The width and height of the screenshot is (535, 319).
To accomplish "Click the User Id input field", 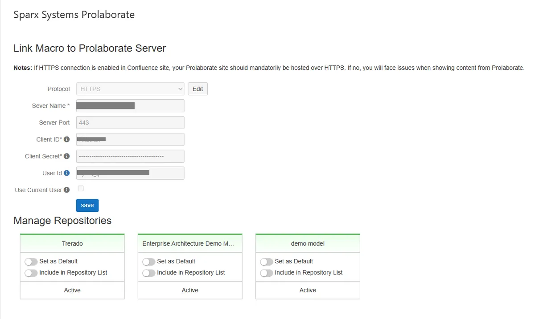I will pos(130,173).
